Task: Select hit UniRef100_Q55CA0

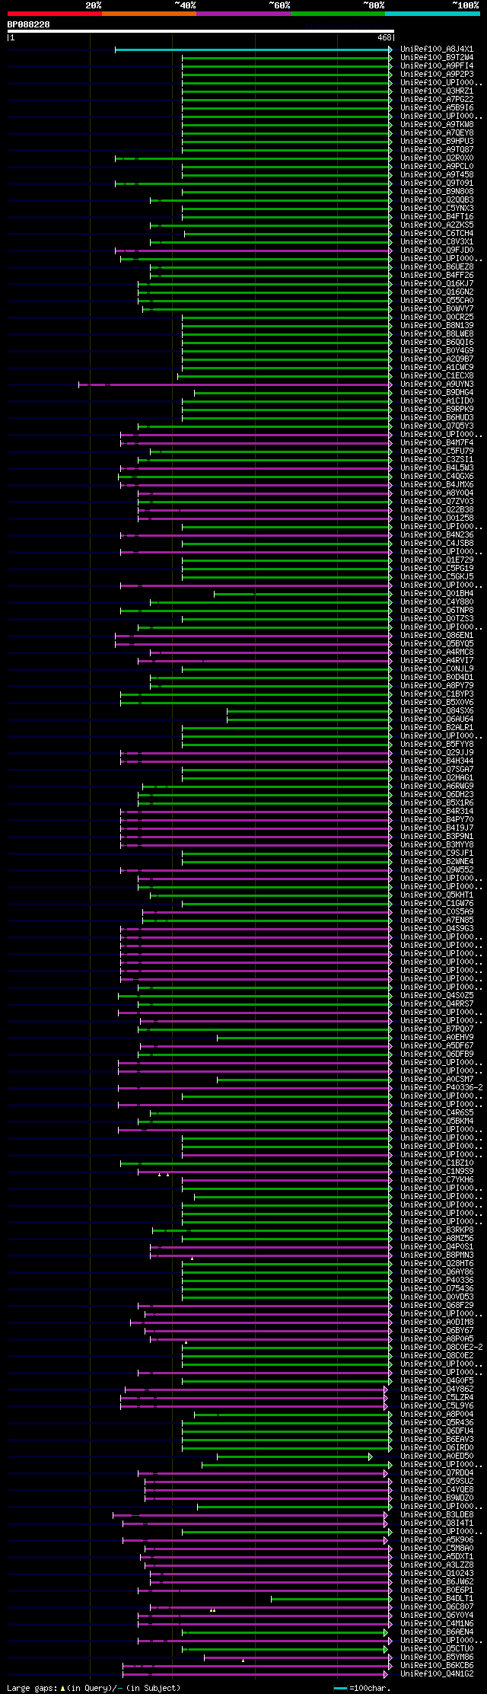Action: click(437, 301)
